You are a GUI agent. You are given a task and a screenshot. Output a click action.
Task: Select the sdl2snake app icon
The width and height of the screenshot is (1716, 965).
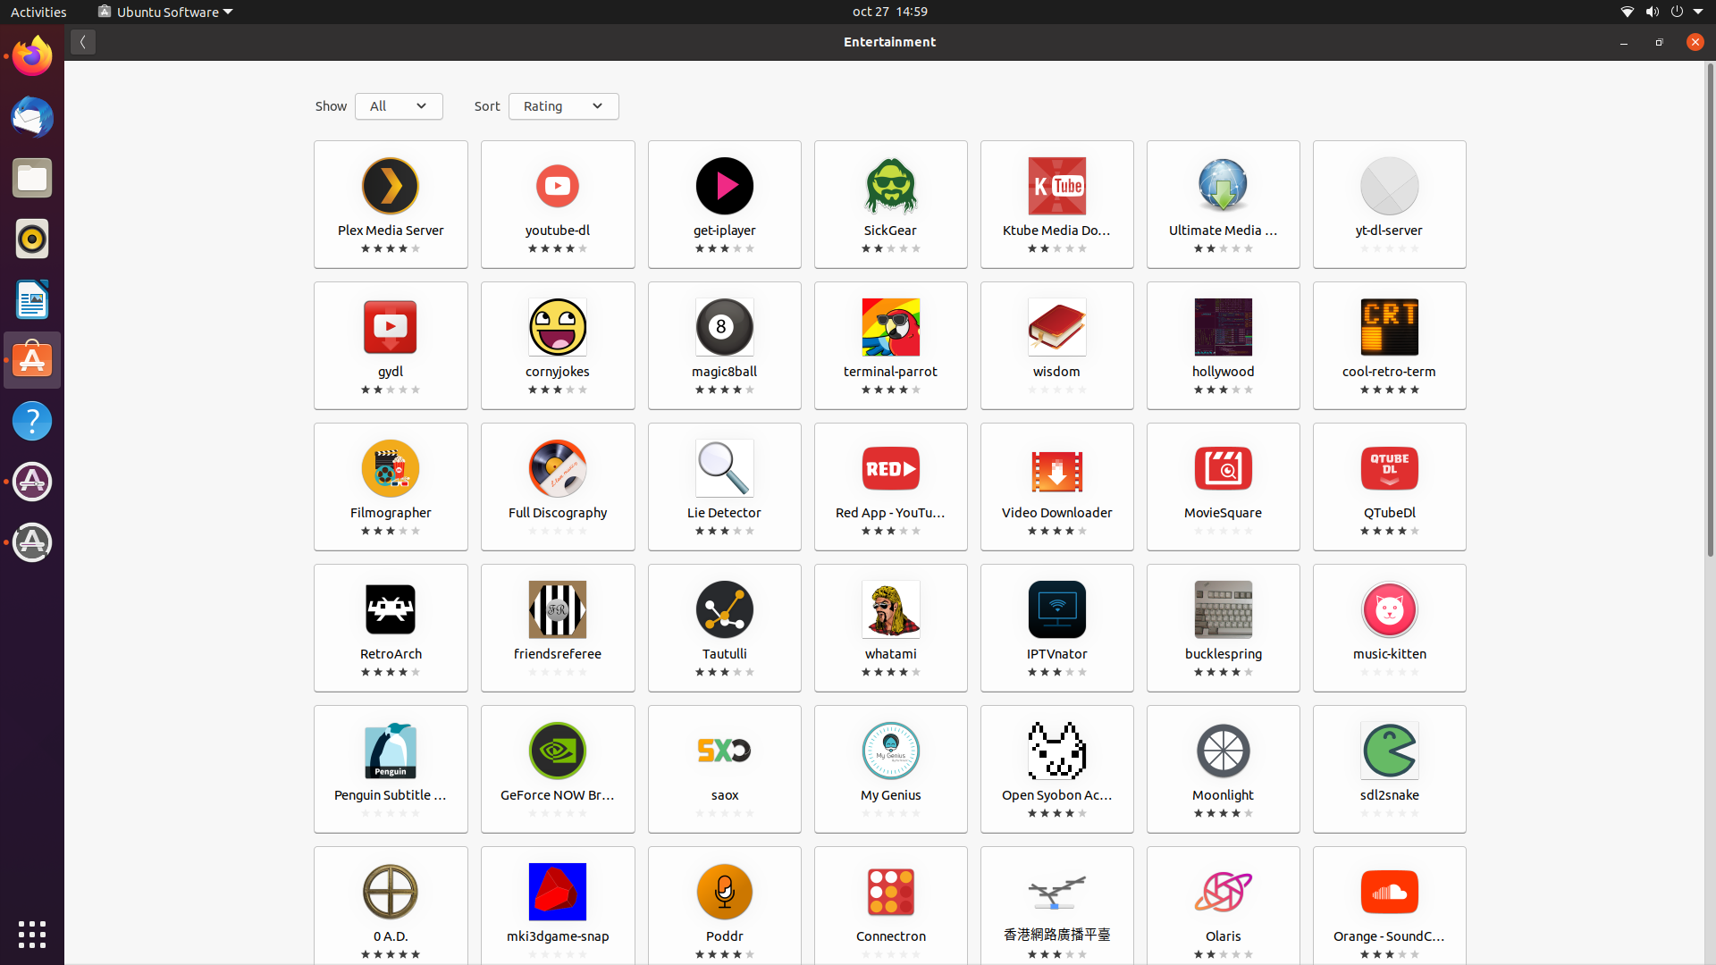pyautogui.click(x=1389, y=751)
